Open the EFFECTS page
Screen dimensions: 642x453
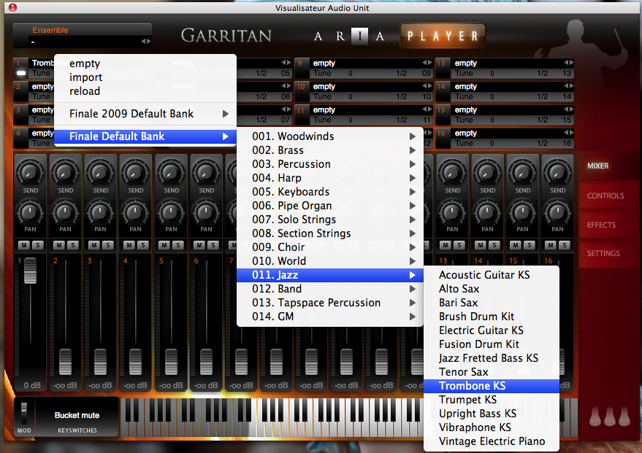pyautogui.click(x=601, y=225)
